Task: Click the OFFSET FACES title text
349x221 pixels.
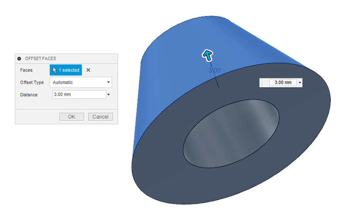Action: (41, 59)
